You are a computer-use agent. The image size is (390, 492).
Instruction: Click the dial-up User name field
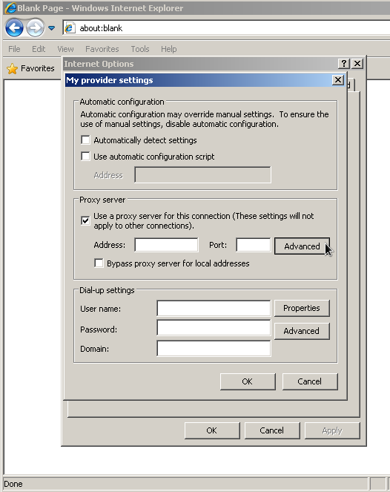[214, 309]
